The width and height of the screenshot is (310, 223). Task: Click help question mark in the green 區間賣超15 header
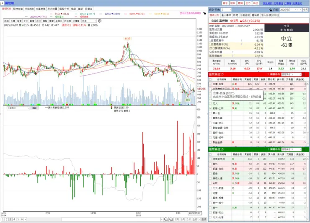click(x=268, y=149)
